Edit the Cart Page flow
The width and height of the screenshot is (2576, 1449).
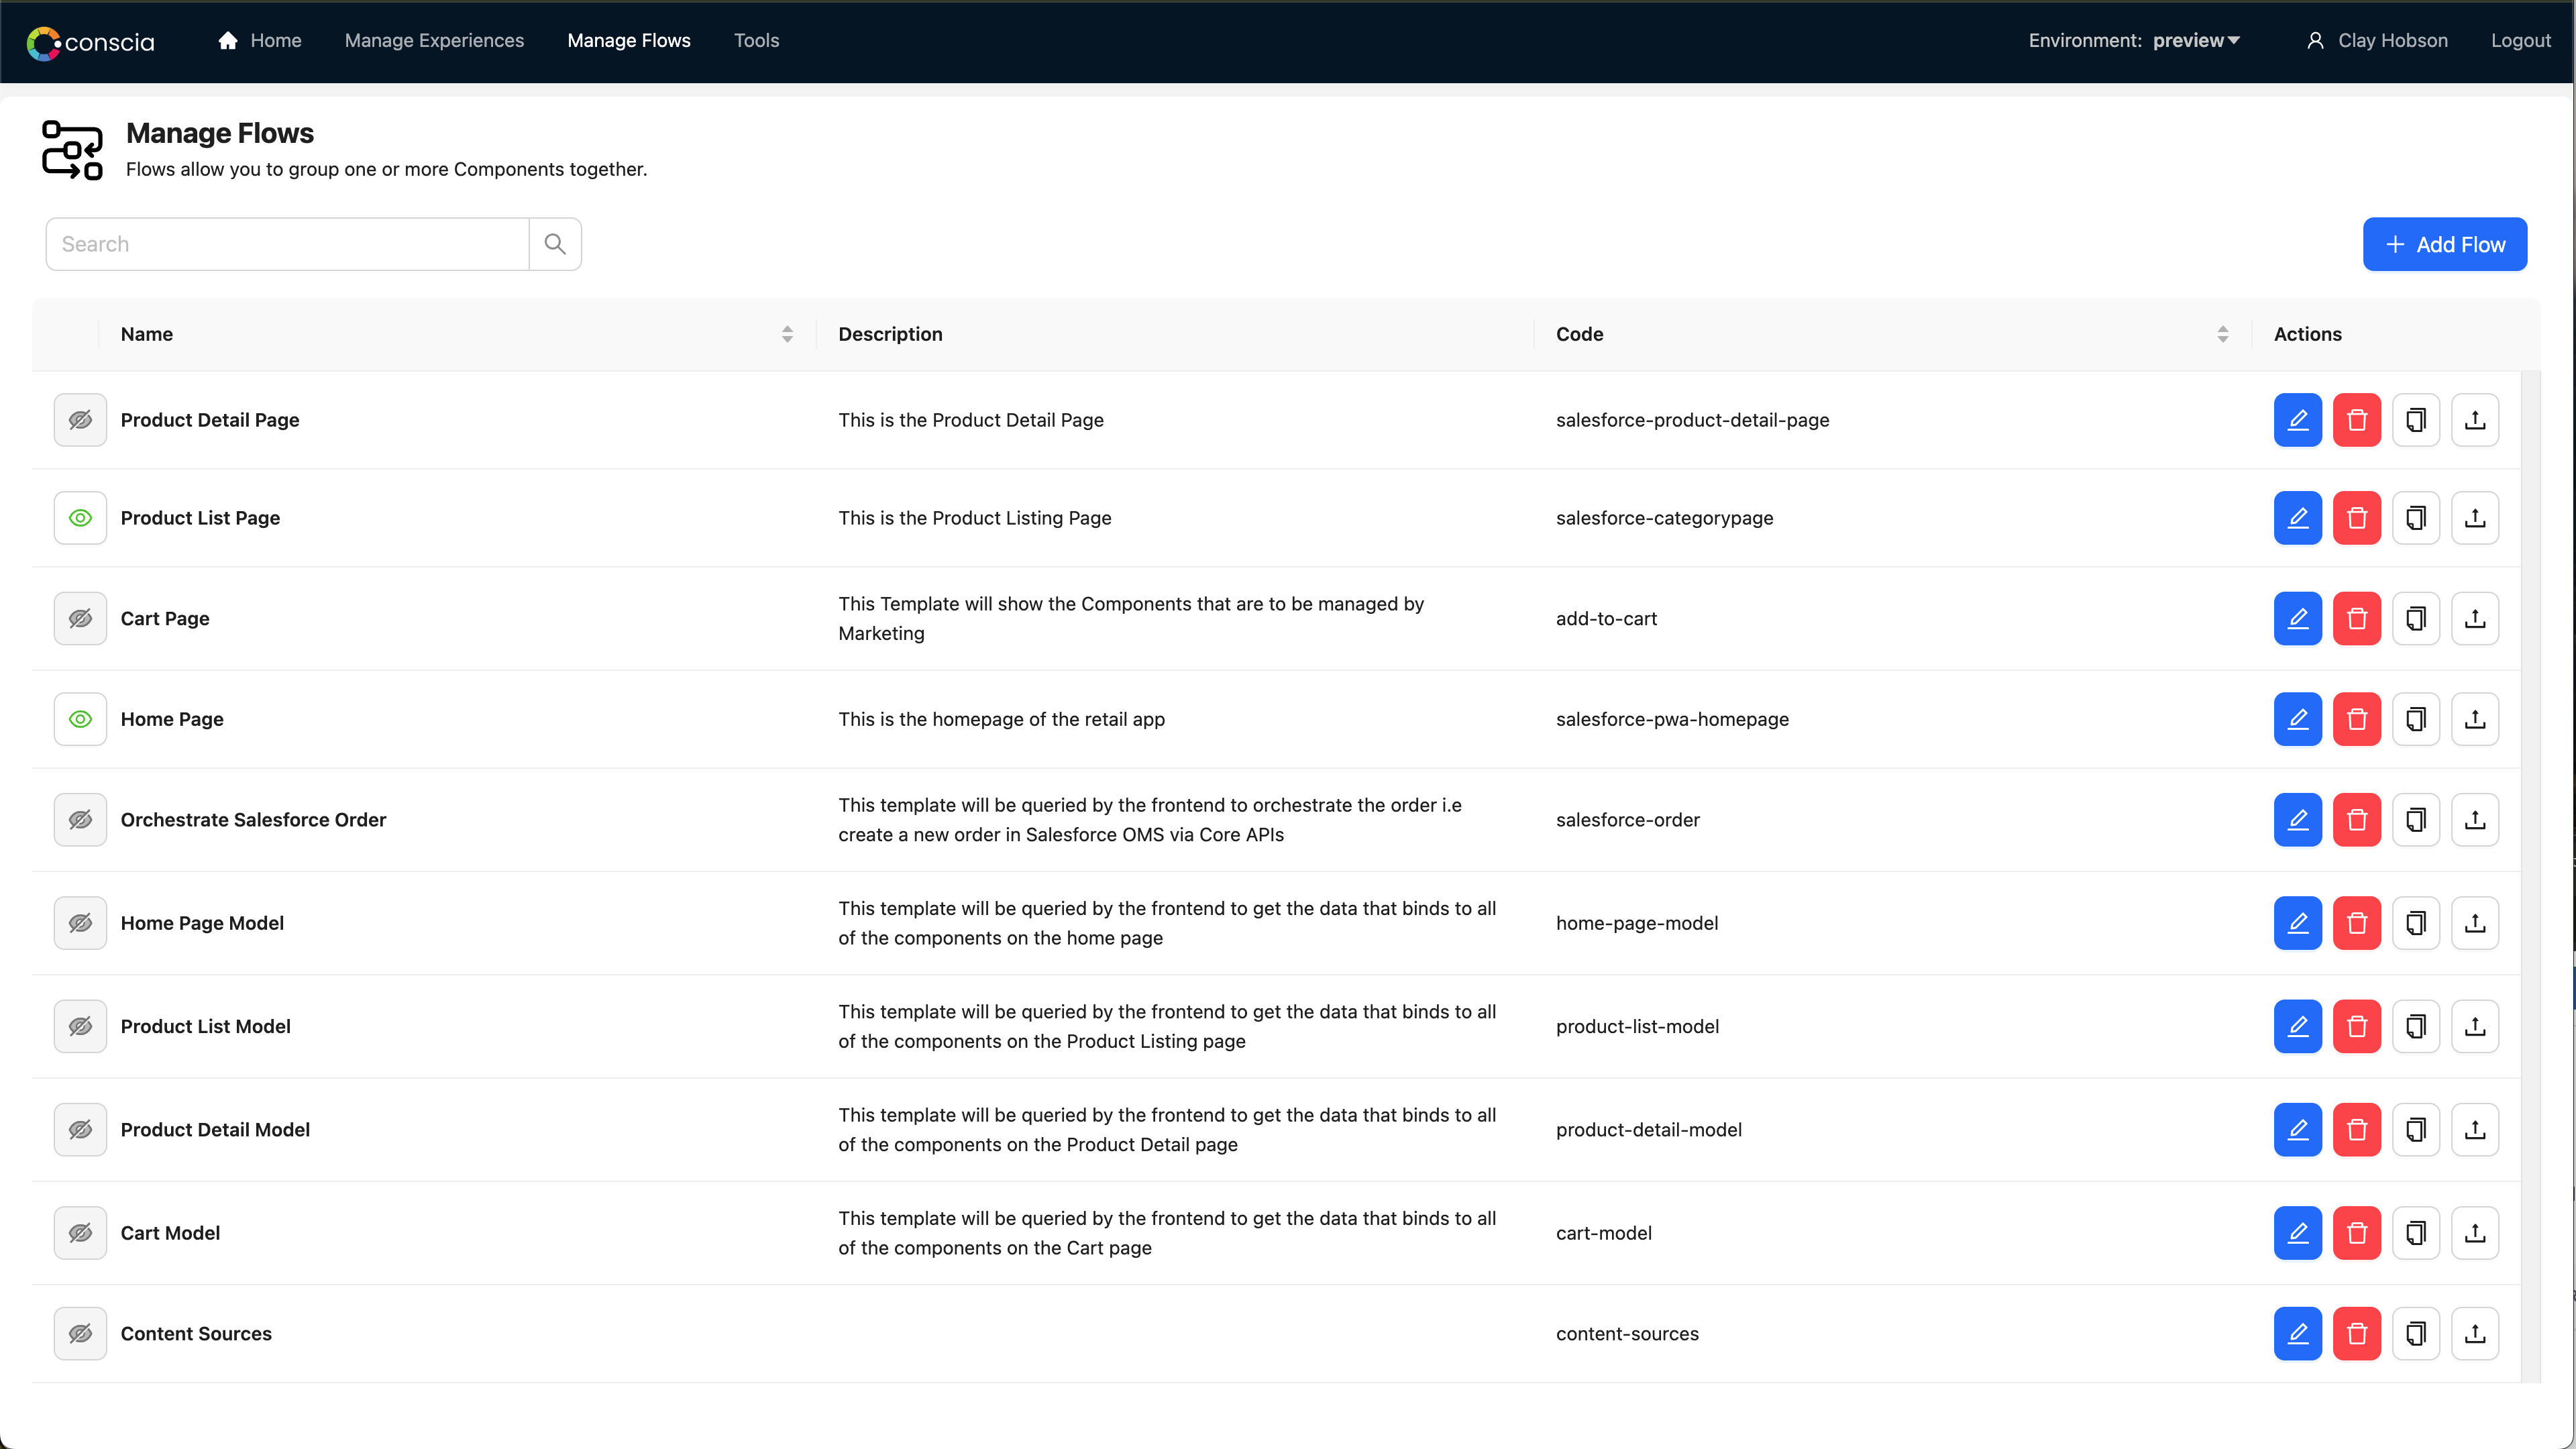coord(2297,618)
